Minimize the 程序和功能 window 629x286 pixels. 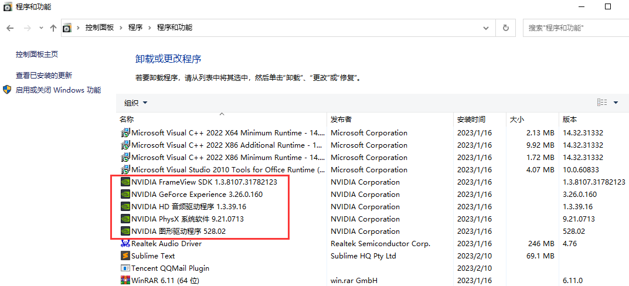coord(580,6)
